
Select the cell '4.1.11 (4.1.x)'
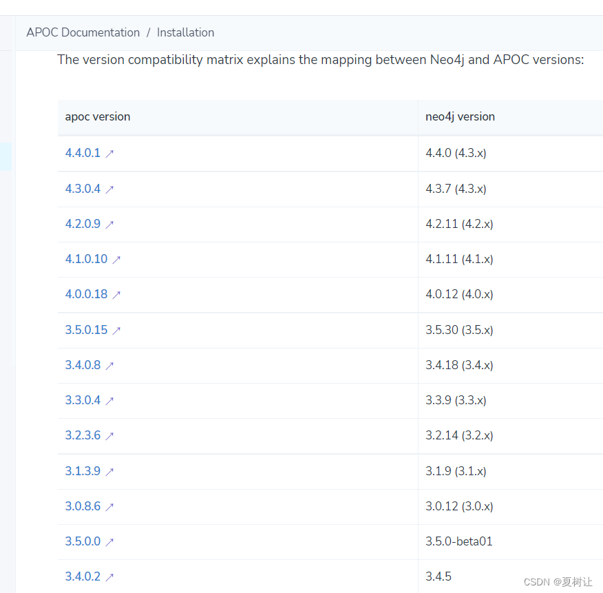point(511,259)
